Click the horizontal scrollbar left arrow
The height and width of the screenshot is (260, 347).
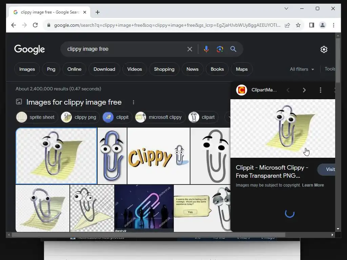9,235
